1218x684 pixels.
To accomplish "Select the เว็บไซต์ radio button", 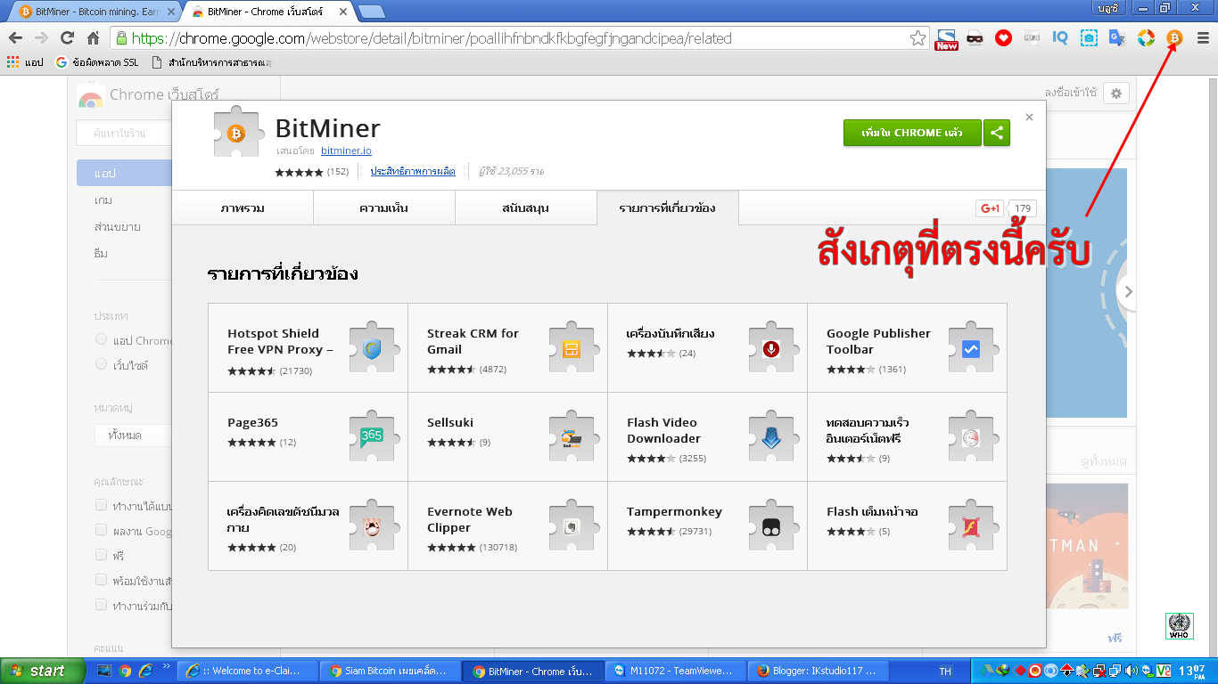I will pos(101,364).
